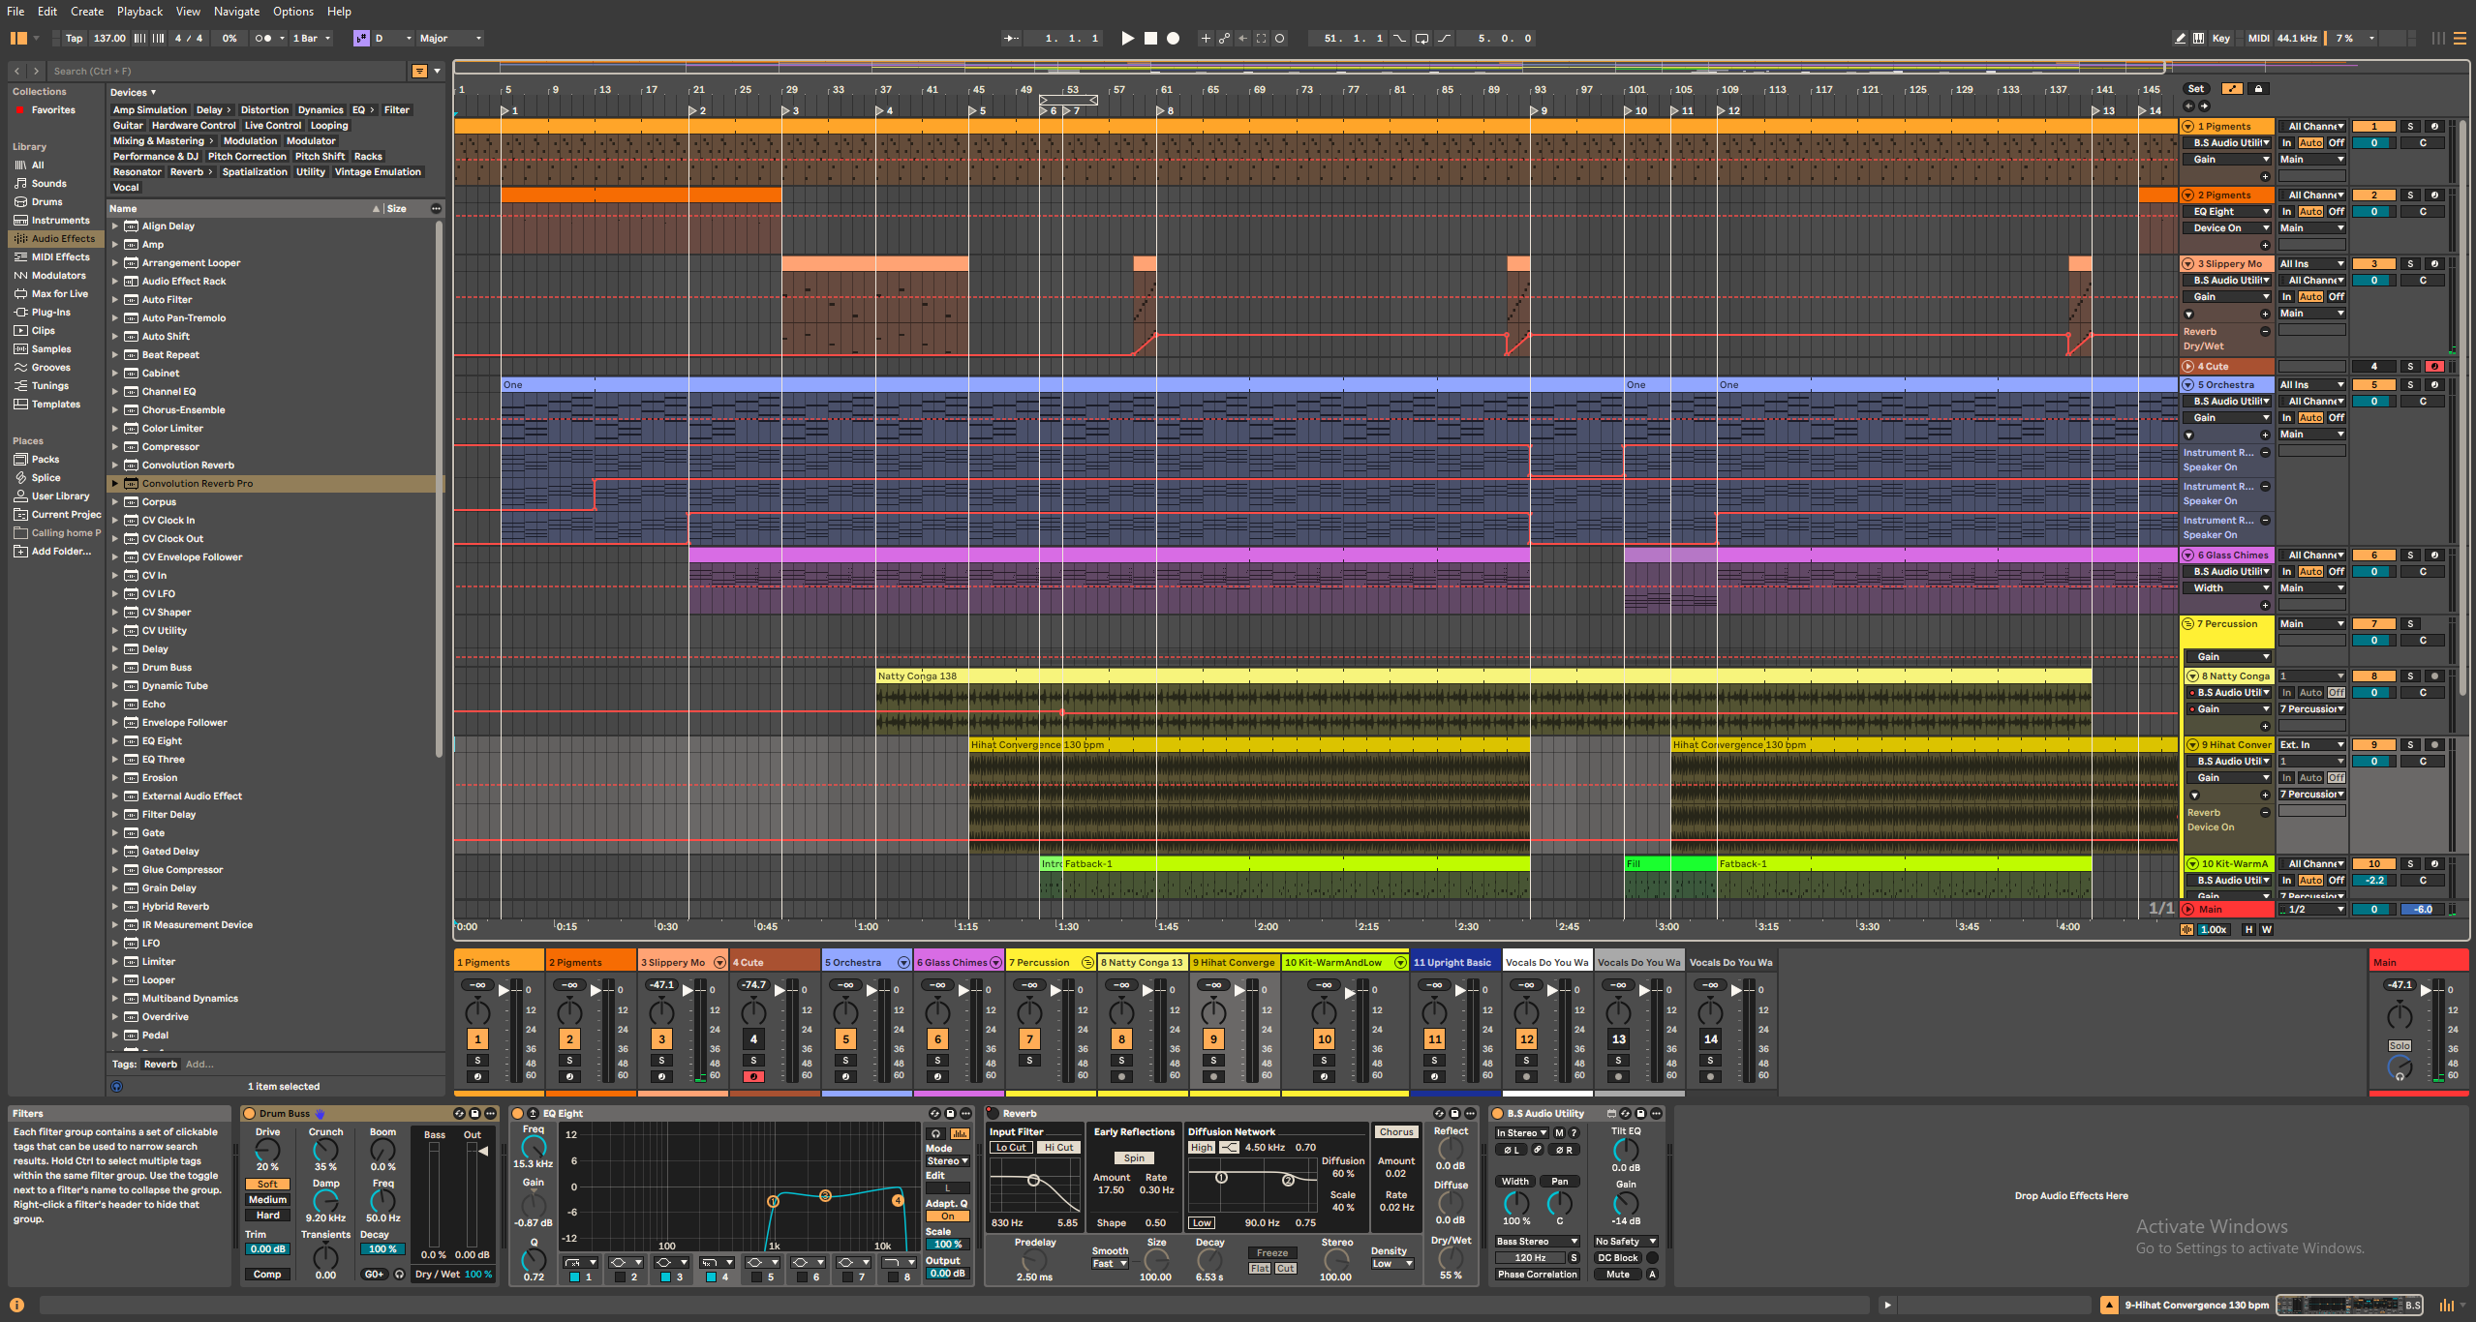
Task: Save Drum Buss preset disk icon
Action: (x=475, y=1114)
